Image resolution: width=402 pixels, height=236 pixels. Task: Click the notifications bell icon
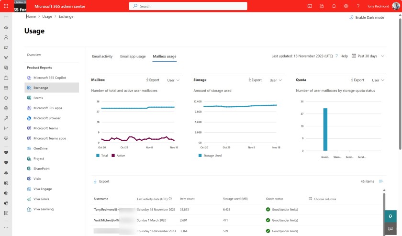click(x=334, y=6)
